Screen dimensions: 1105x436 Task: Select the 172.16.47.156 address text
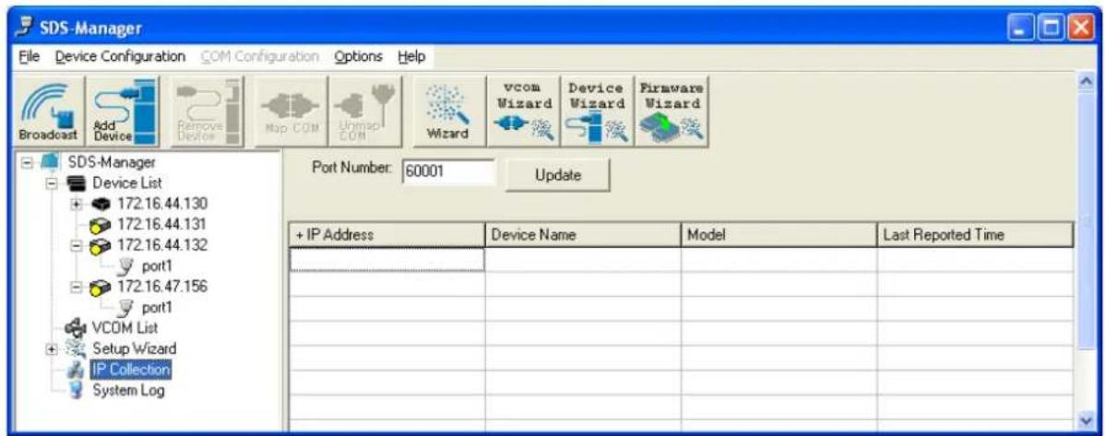click(x=162, y=288)
